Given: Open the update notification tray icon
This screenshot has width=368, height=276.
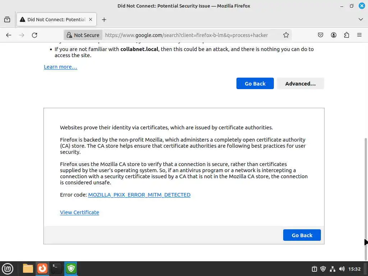Looking at the screenshot, I should [314, 269].
